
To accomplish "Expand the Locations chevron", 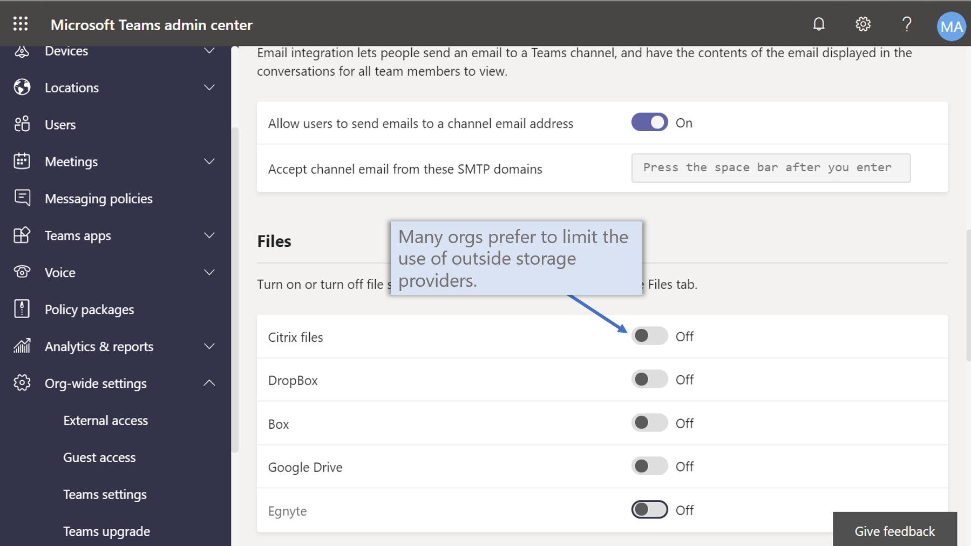I will [209, 87].
